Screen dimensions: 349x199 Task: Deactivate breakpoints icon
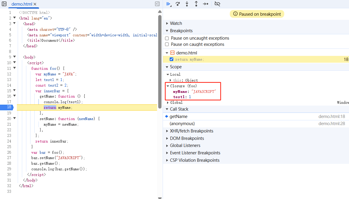(x=217, y=4)
